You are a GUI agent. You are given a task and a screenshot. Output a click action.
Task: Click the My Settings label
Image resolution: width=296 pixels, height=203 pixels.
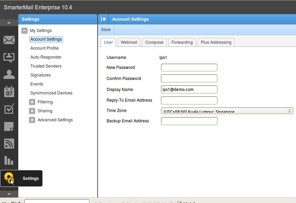[41, 31]
